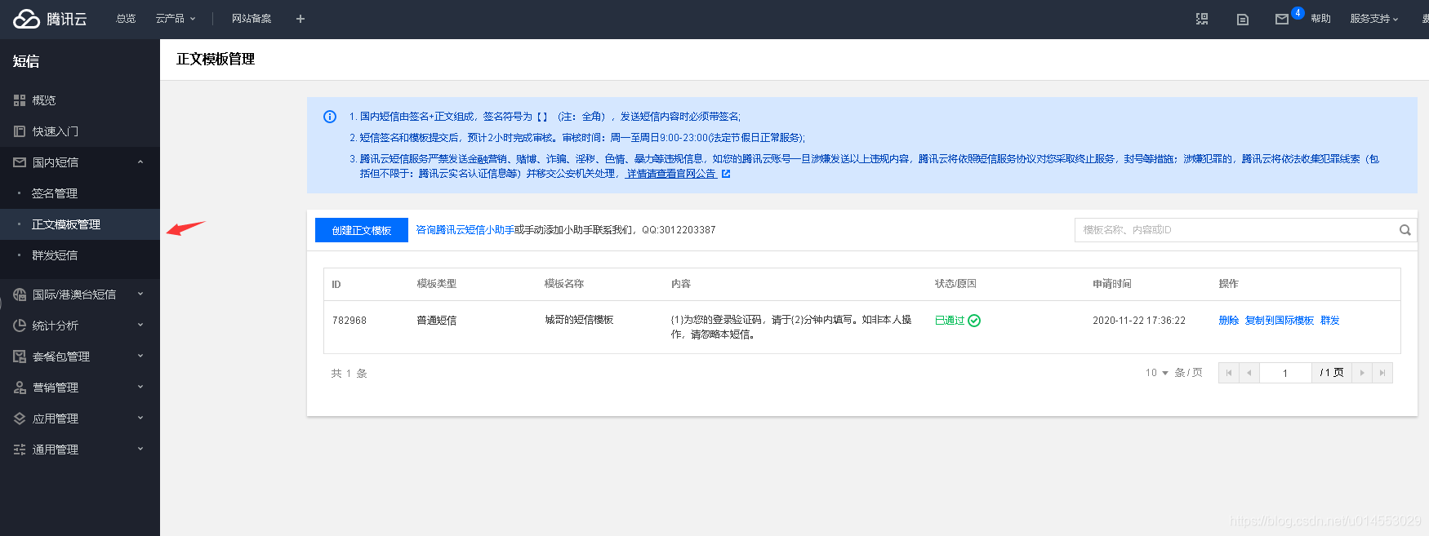Click the 城哥的短信模板 name cell
1429x536 pixels.
pos(579,320)
